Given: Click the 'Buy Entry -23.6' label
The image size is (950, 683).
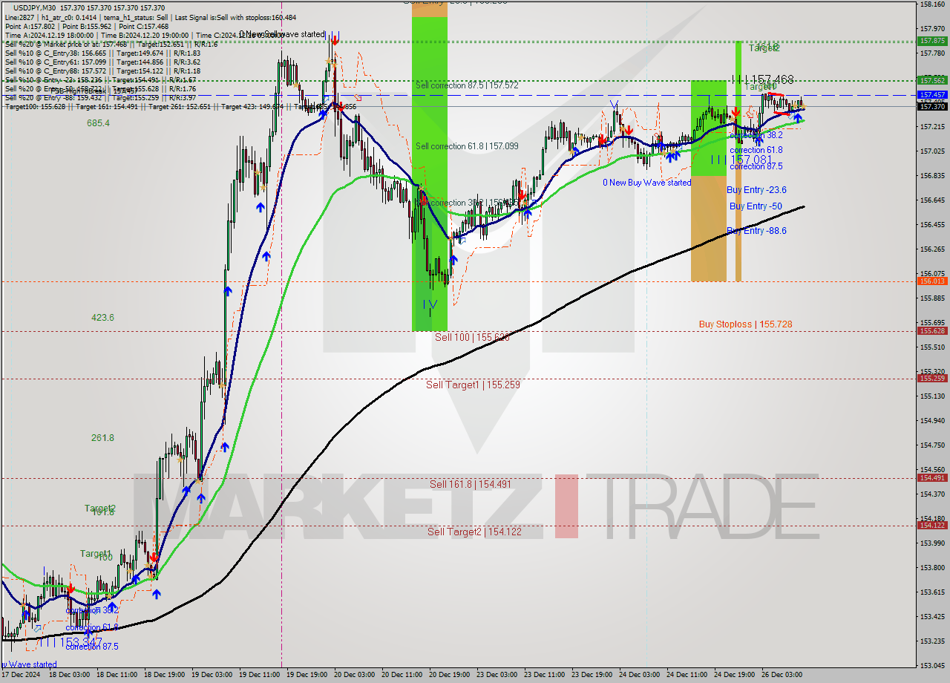Looking at the screenshot, I should pos(756,190).
